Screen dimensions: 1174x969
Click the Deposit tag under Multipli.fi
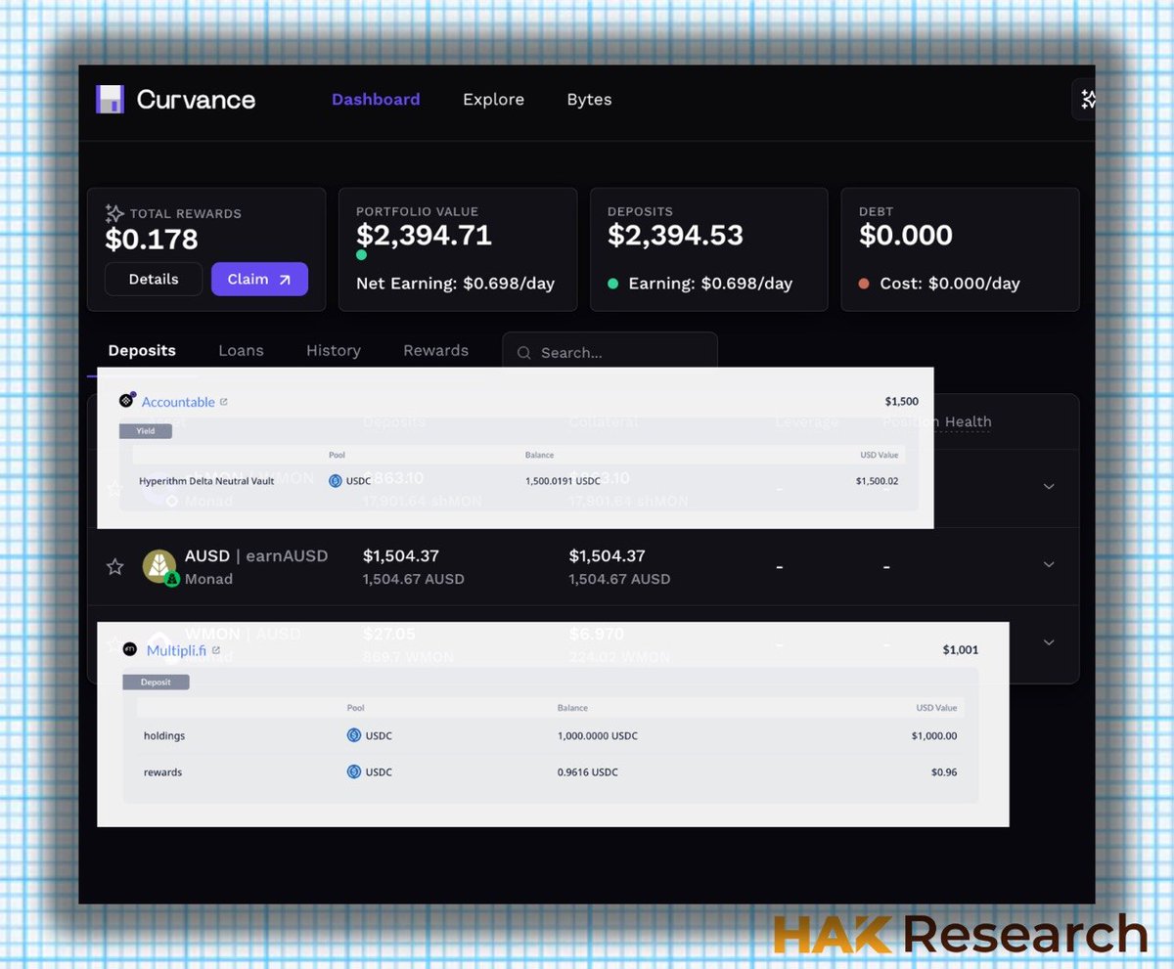point(156,682)
